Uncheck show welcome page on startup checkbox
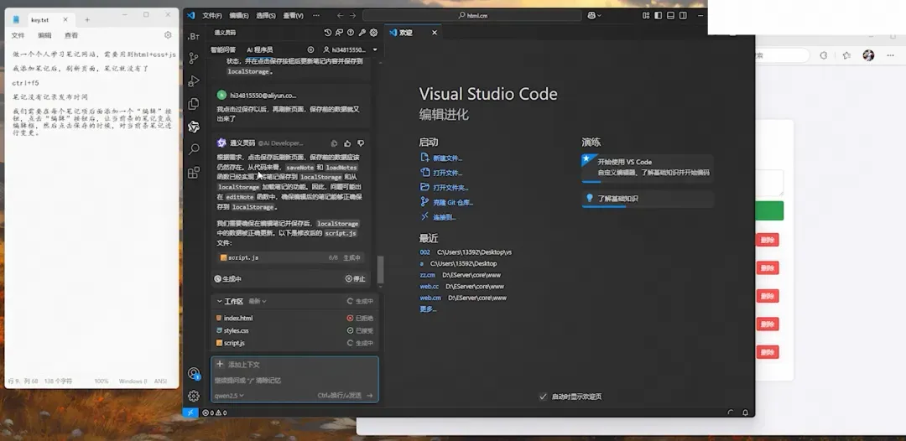906x441 pixels. [x=543, y=397]
